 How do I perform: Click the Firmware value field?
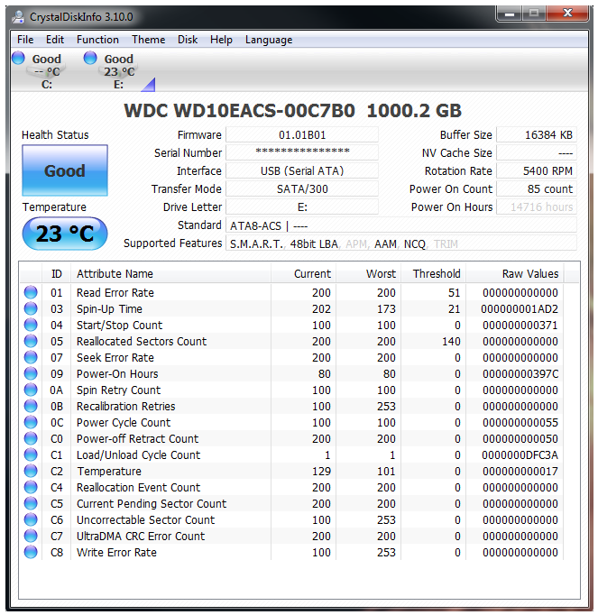302,135
